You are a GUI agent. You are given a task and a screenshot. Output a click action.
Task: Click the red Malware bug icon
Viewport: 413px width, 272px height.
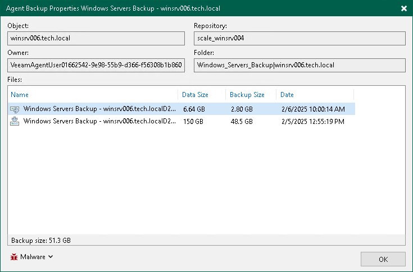coord(14,257)
